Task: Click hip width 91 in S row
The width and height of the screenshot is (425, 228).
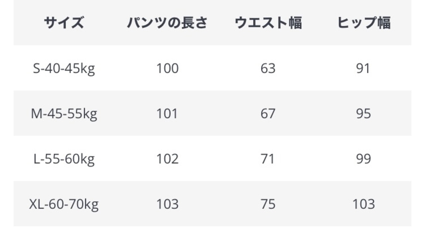Action: [363, 69]
